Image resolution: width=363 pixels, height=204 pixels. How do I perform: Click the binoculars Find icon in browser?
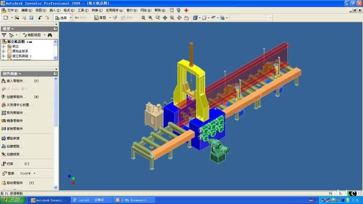50,35
